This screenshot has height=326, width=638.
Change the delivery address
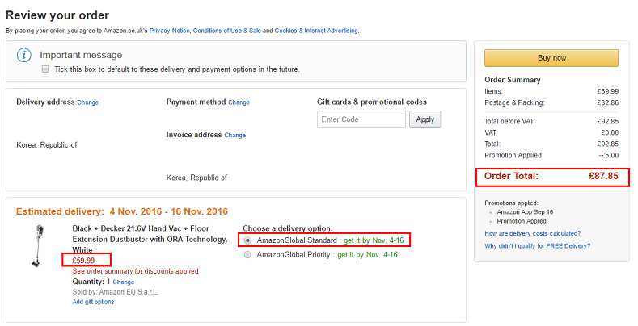(88, 102)
